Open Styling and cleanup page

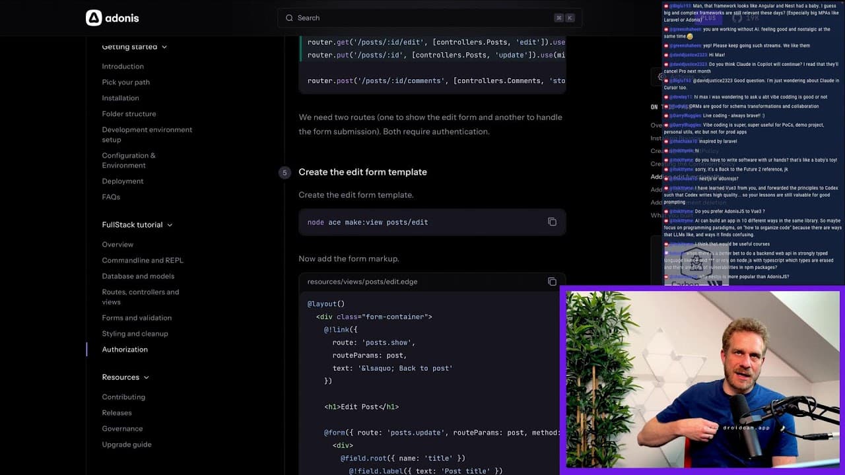(135, 334)
